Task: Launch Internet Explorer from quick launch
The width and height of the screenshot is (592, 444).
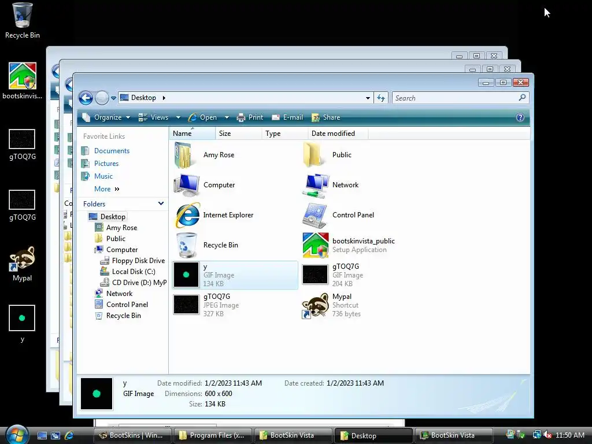Action: point(69,435)
